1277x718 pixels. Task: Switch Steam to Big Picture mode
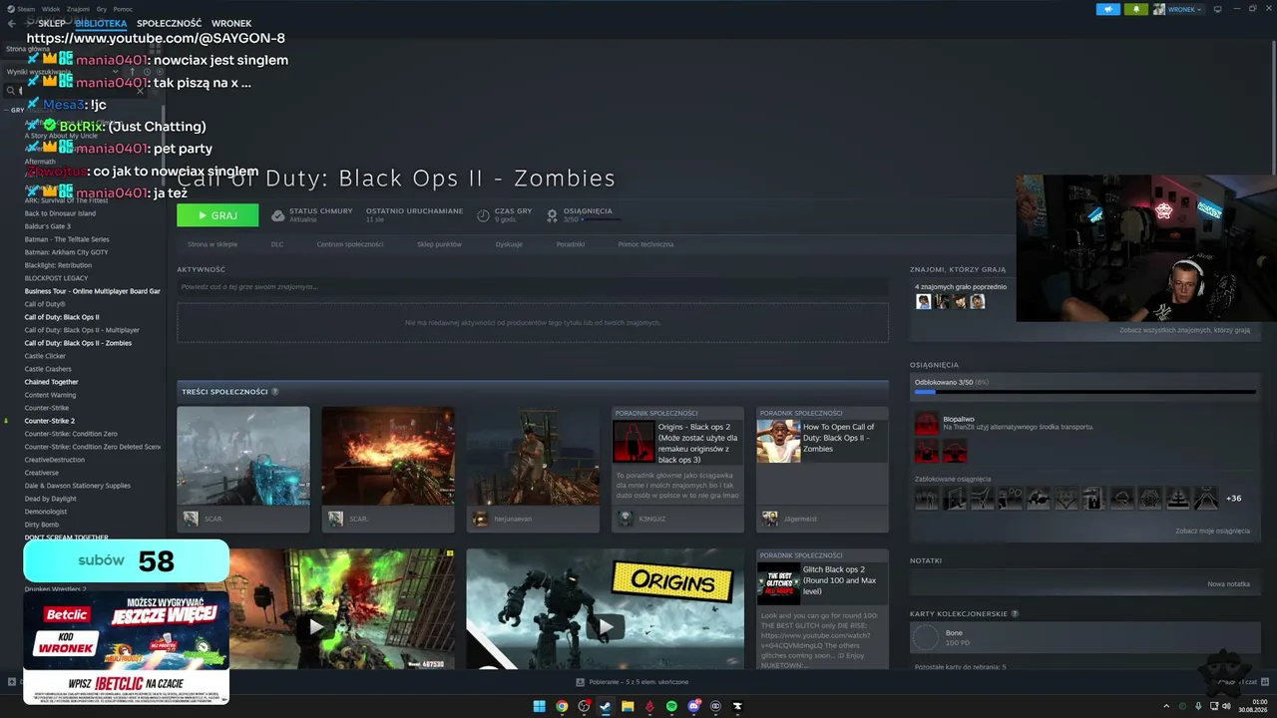point(1216,9)
